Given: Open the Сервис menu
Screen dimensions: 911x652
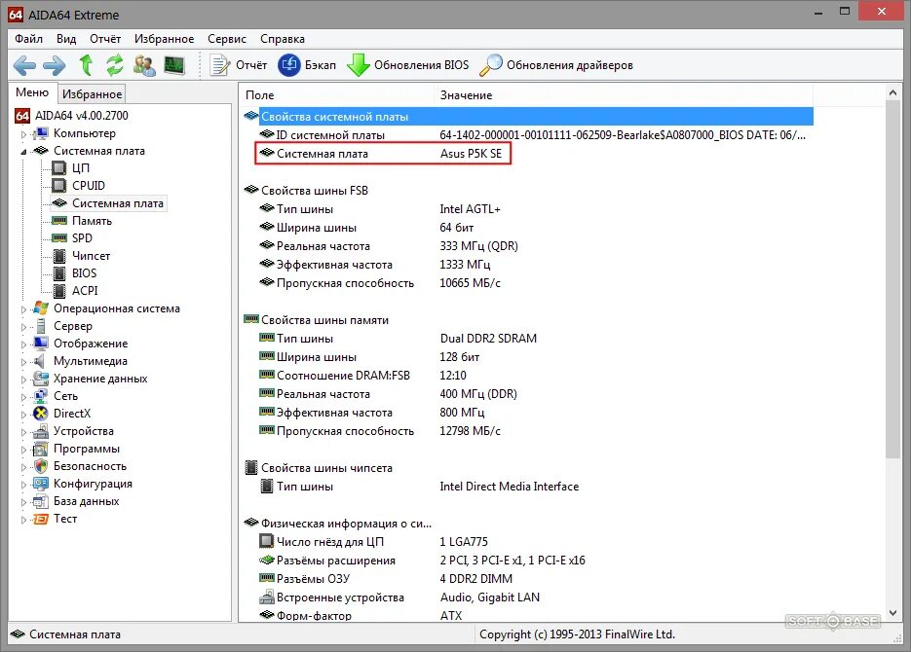Looking at the screenshot, I should 227,39.
